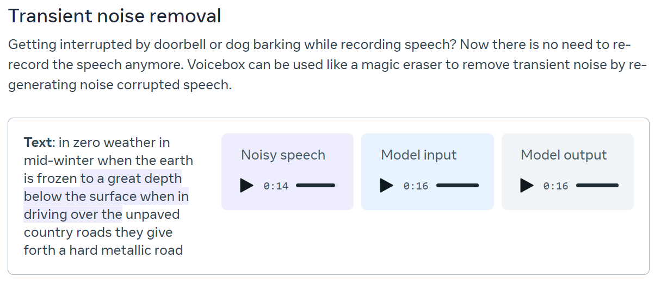Jump along the Model output seek bar

click(597, 186)
